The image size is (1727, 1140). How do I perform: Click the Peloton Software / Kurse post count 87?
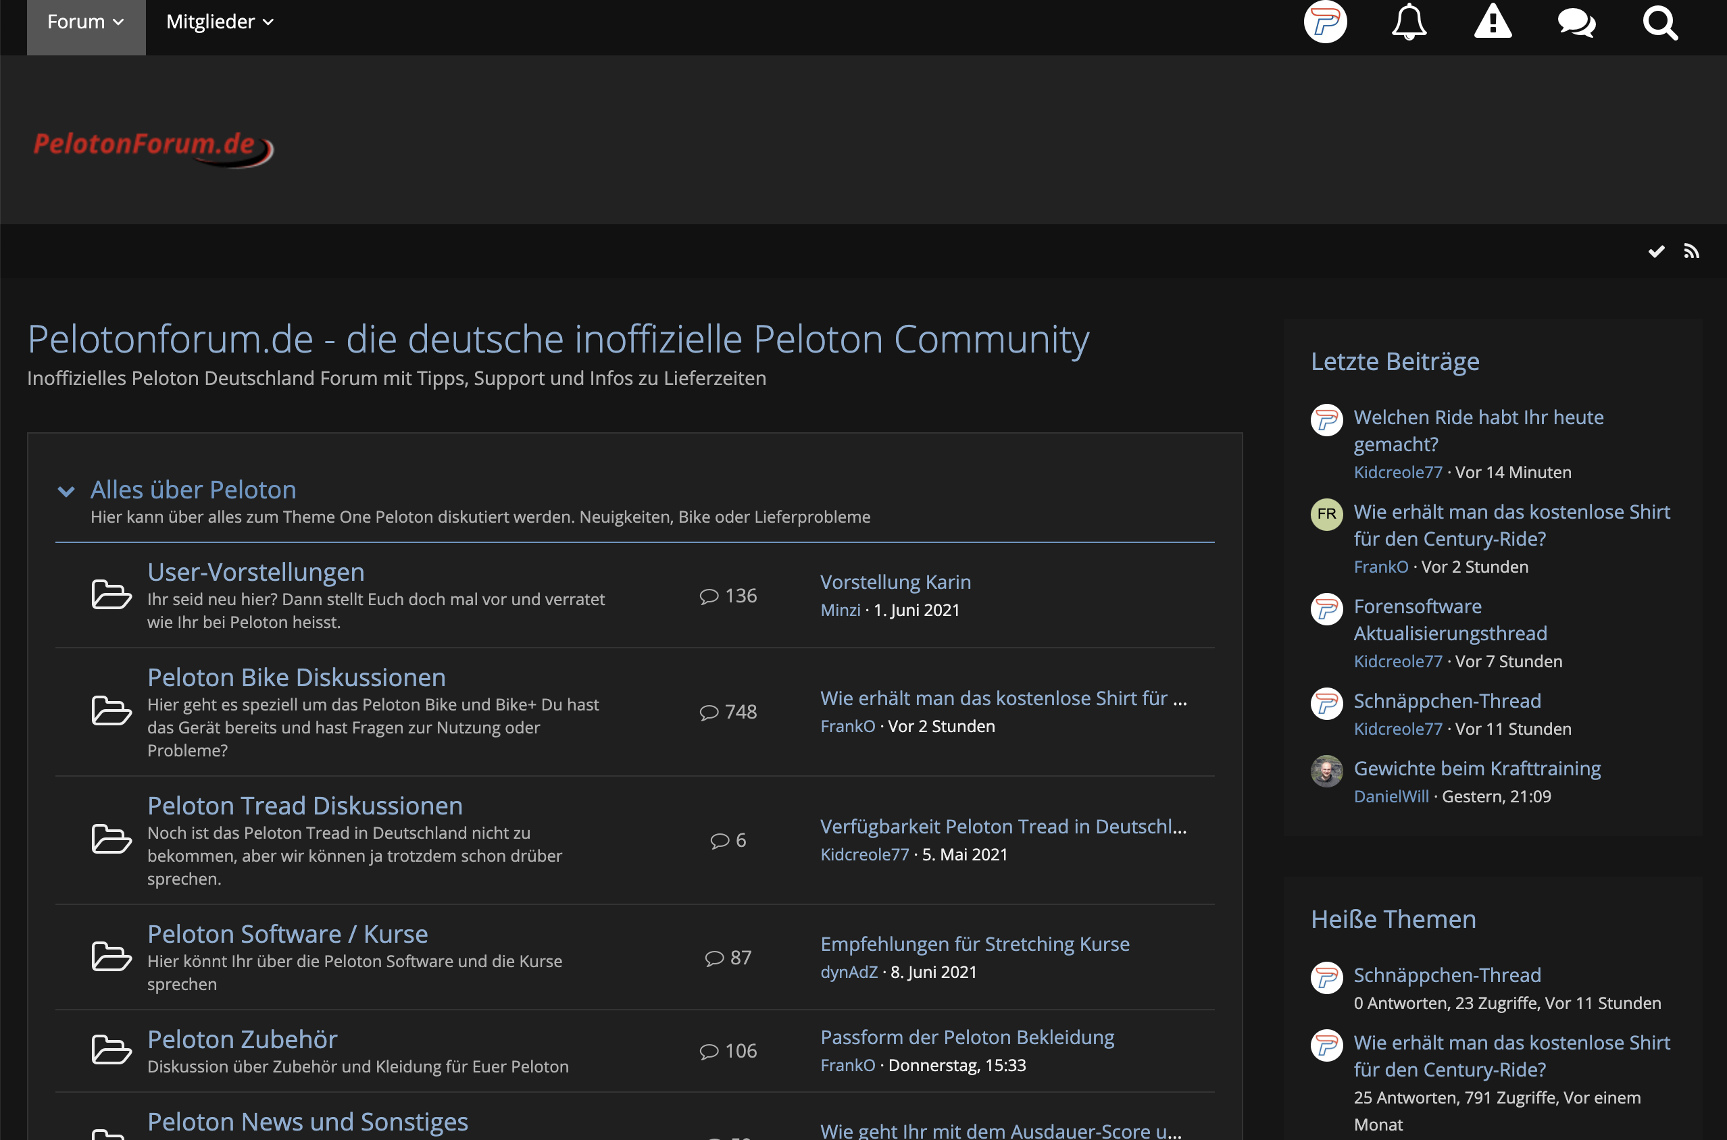pyautogui.click(x=728, y=958)
